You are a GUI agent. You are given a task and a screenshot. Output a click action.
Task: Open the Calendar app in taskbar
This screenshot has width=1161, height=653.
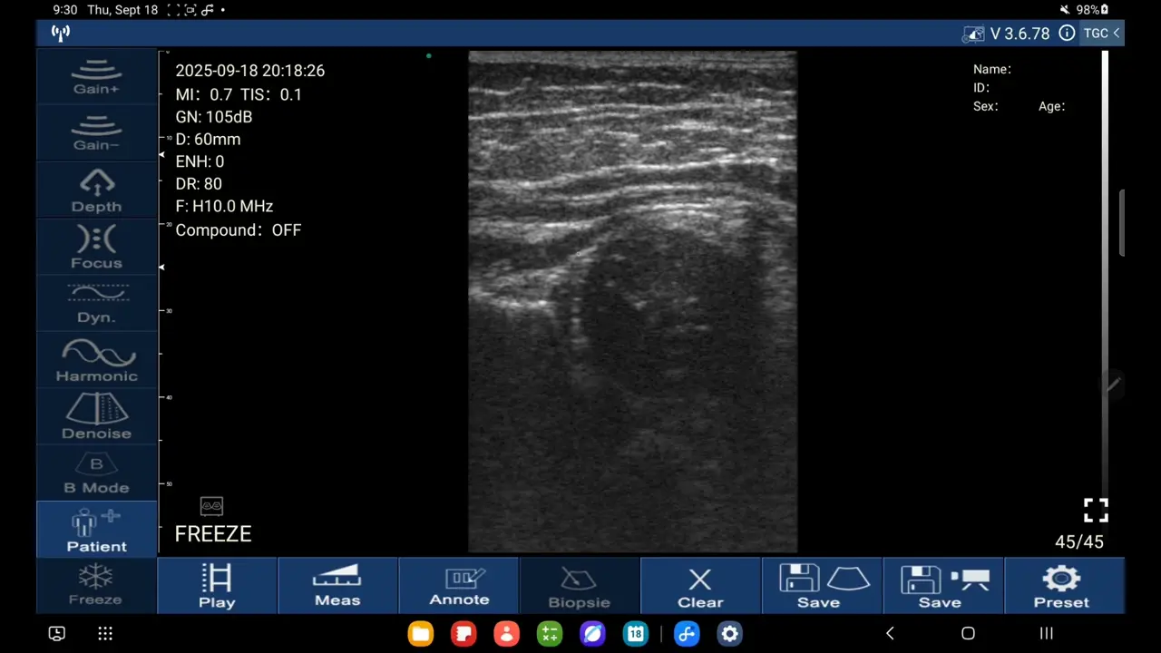pos(636,634)
